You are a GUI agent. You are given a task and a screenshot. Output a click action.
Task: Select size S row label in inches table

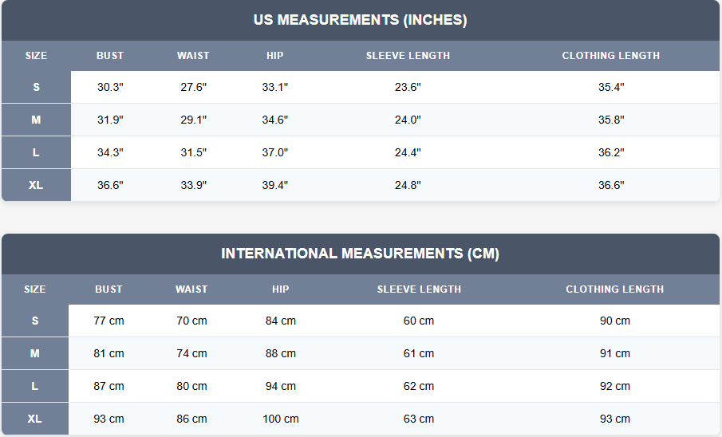[36, 88]
